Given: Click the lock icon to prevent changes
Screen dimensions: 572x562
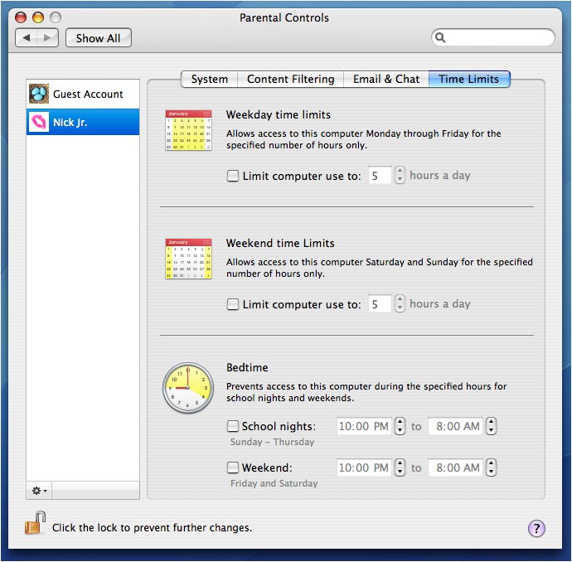Looking at the screenshot, I should (35, 524).
